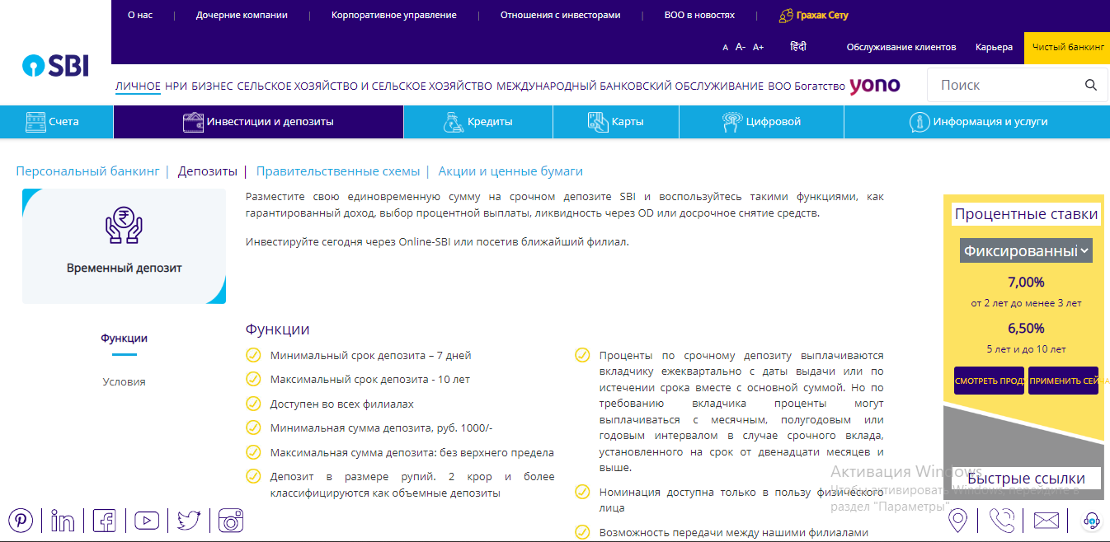Click the search magnifier icon

pyautogui.click(x=1091, y=85)
